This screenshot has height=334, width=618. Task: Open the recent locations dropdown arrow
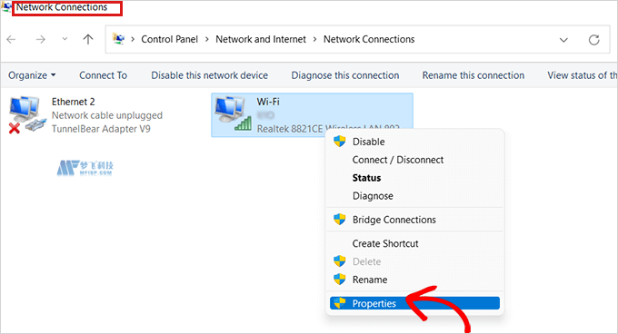pyautogui.click(x=65, y=39)
